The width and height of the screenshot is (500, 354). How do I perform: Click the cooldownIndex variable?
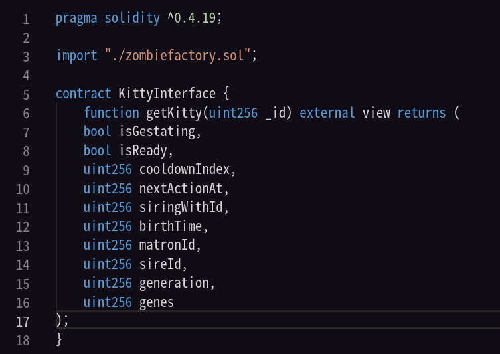(x=185, y=169)
